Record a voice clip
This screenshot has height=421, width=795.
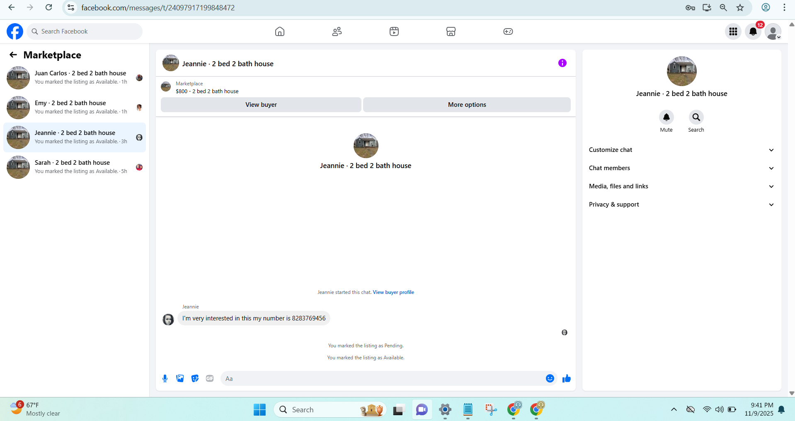coord(165,378)
